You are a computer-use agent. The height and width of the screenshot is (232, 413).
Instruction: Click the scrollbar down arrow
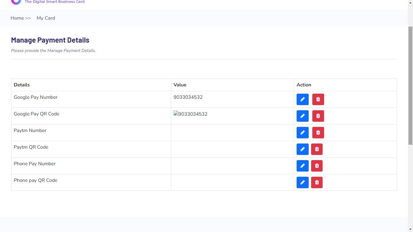pos(410,229)
